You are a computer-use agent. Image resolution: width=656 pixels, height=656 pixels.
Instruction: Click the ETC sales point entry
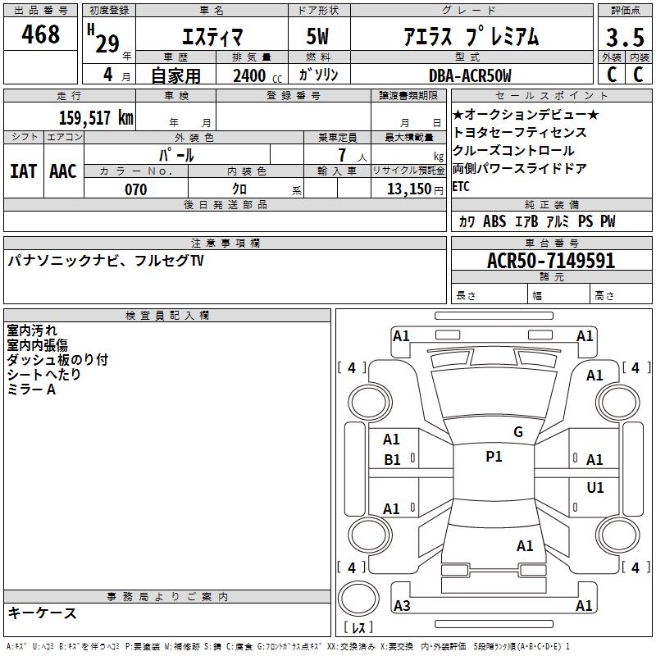point(461,187)
